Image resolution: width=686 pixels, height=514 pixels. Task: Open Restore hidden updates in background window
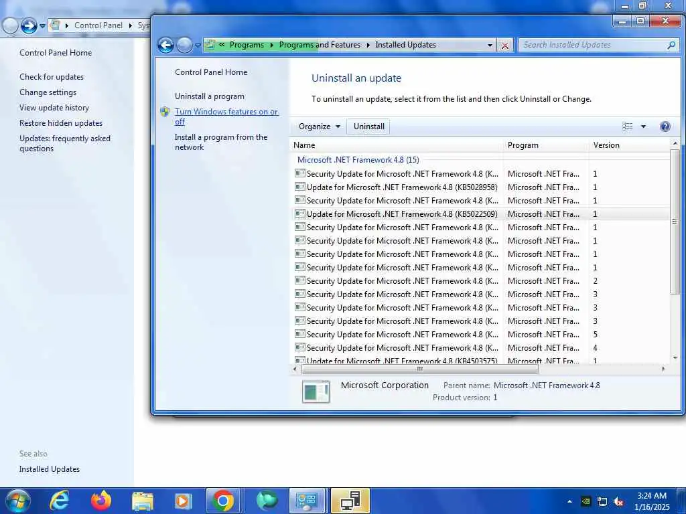click(61, 123)
